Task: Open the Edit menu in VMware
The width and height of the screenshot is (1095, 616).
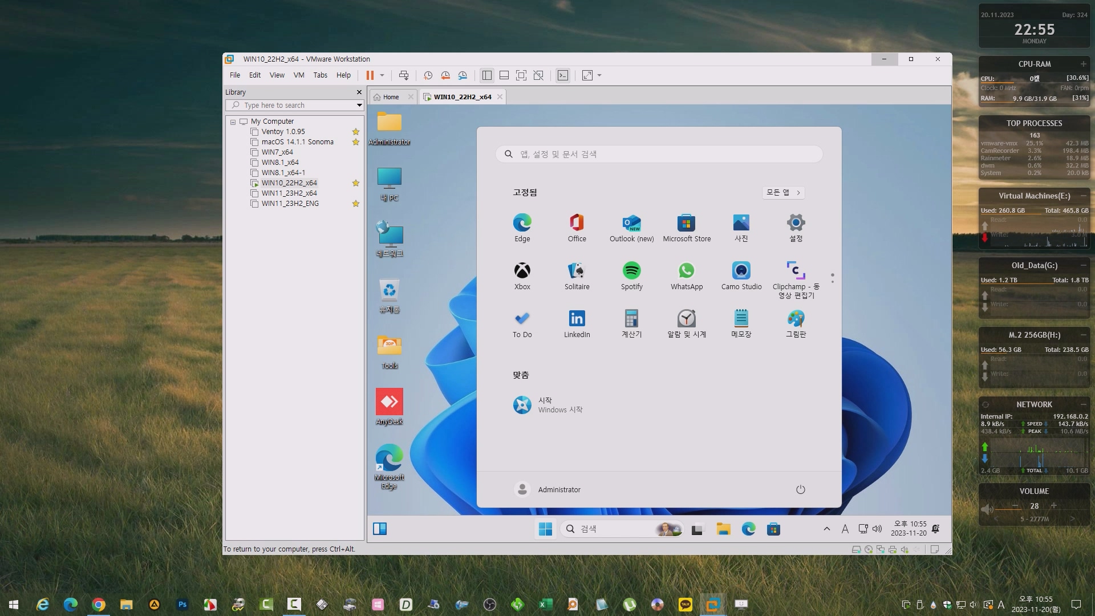Action: pos(255,75)
